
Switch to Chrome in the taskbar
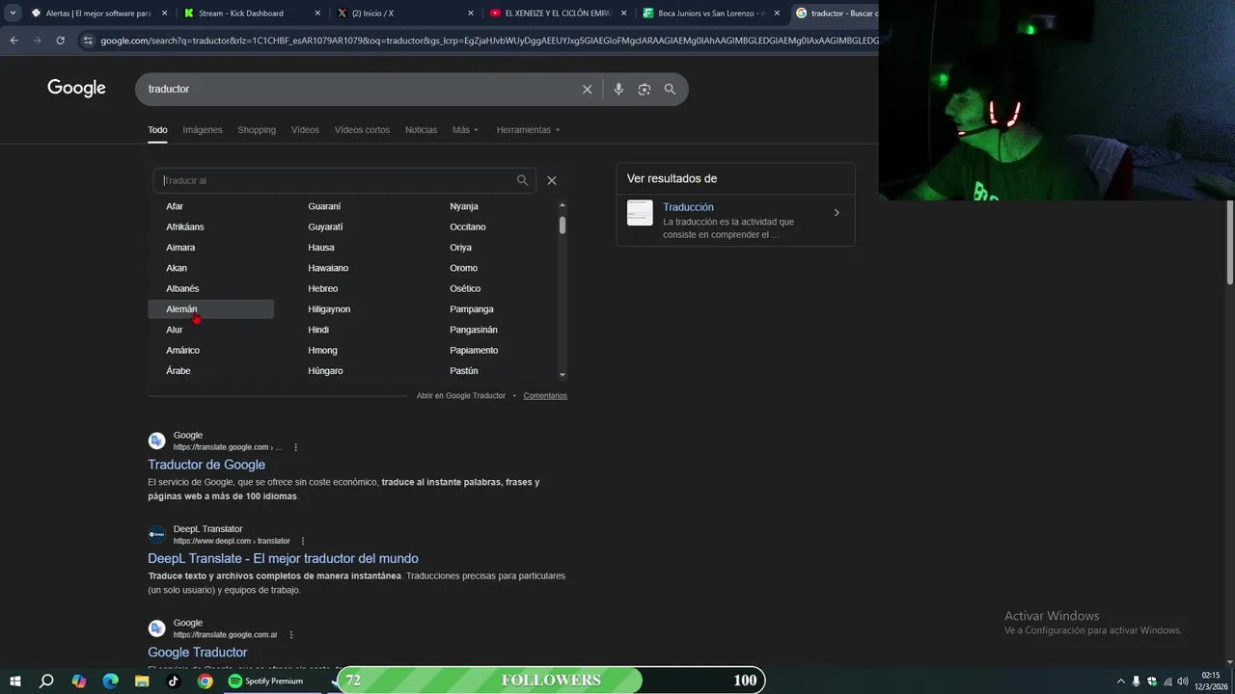pos(205,681)
